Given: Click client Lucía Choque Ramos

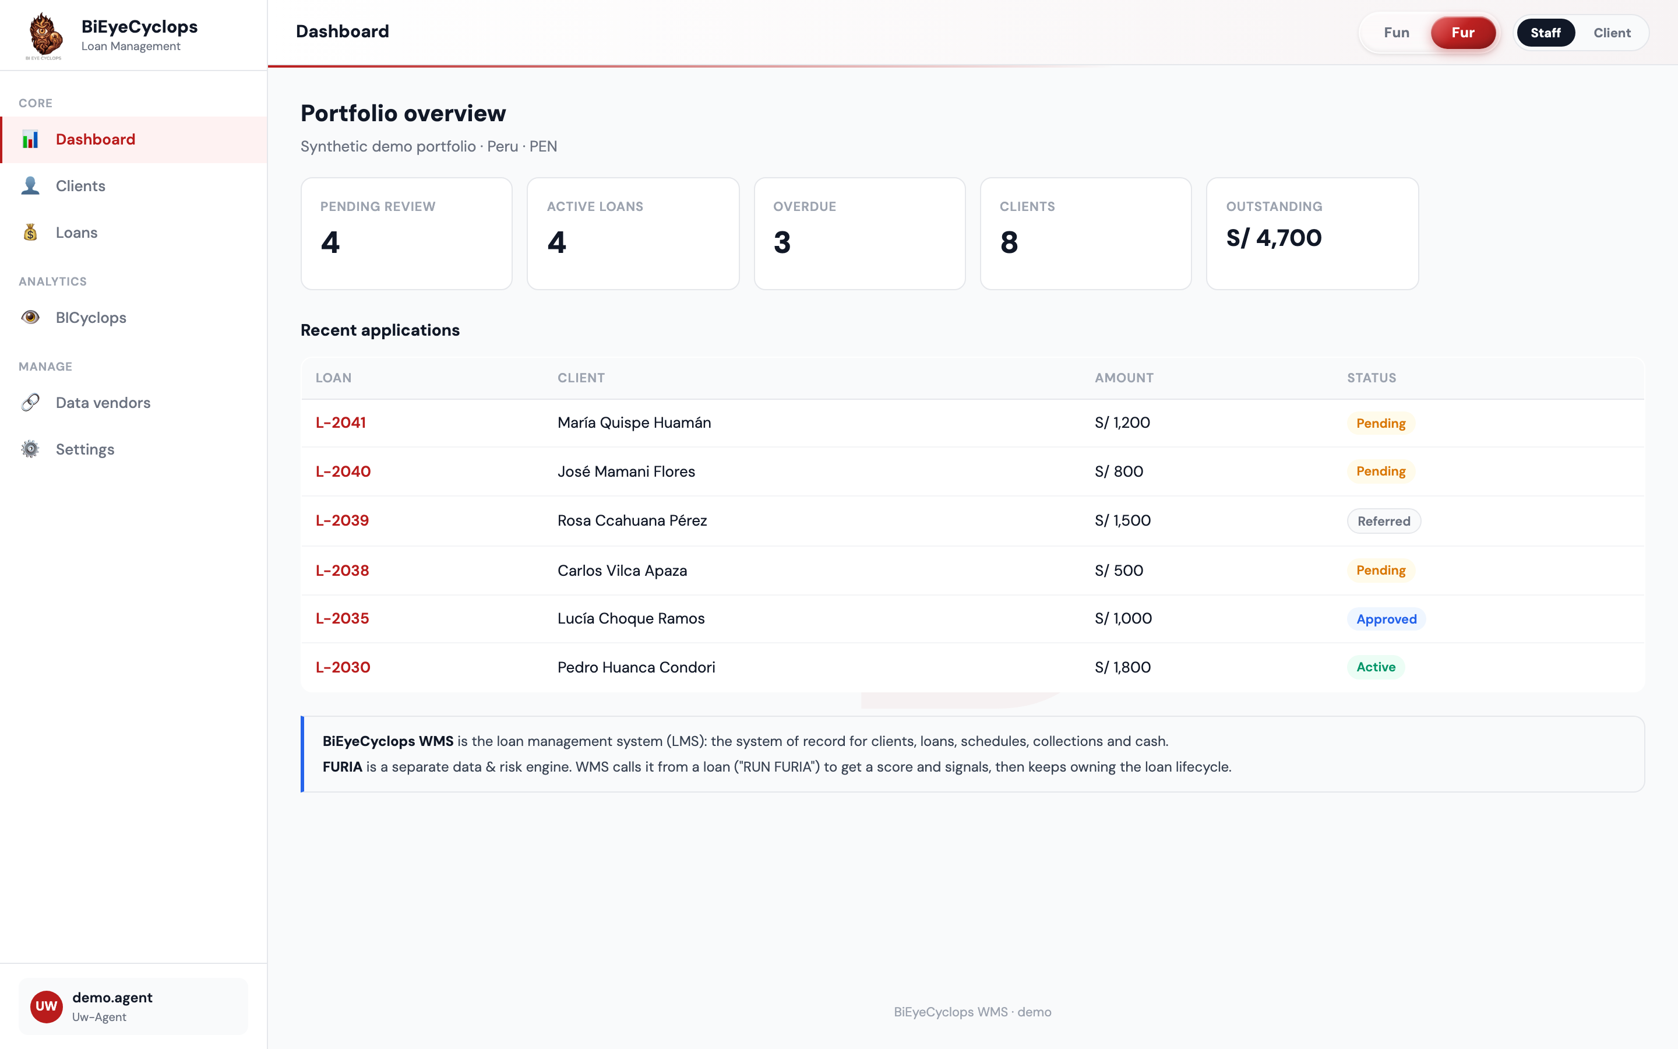Looking at the screenshot, I should [631, 618].
